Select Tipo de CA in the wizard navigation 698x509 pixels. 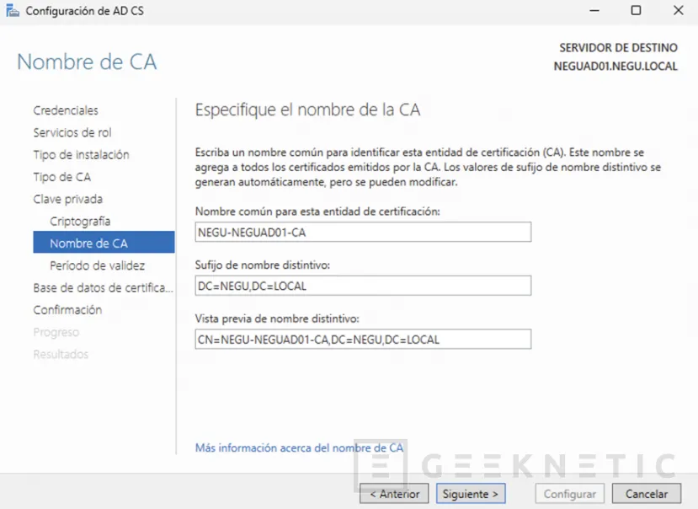point(62,177)
